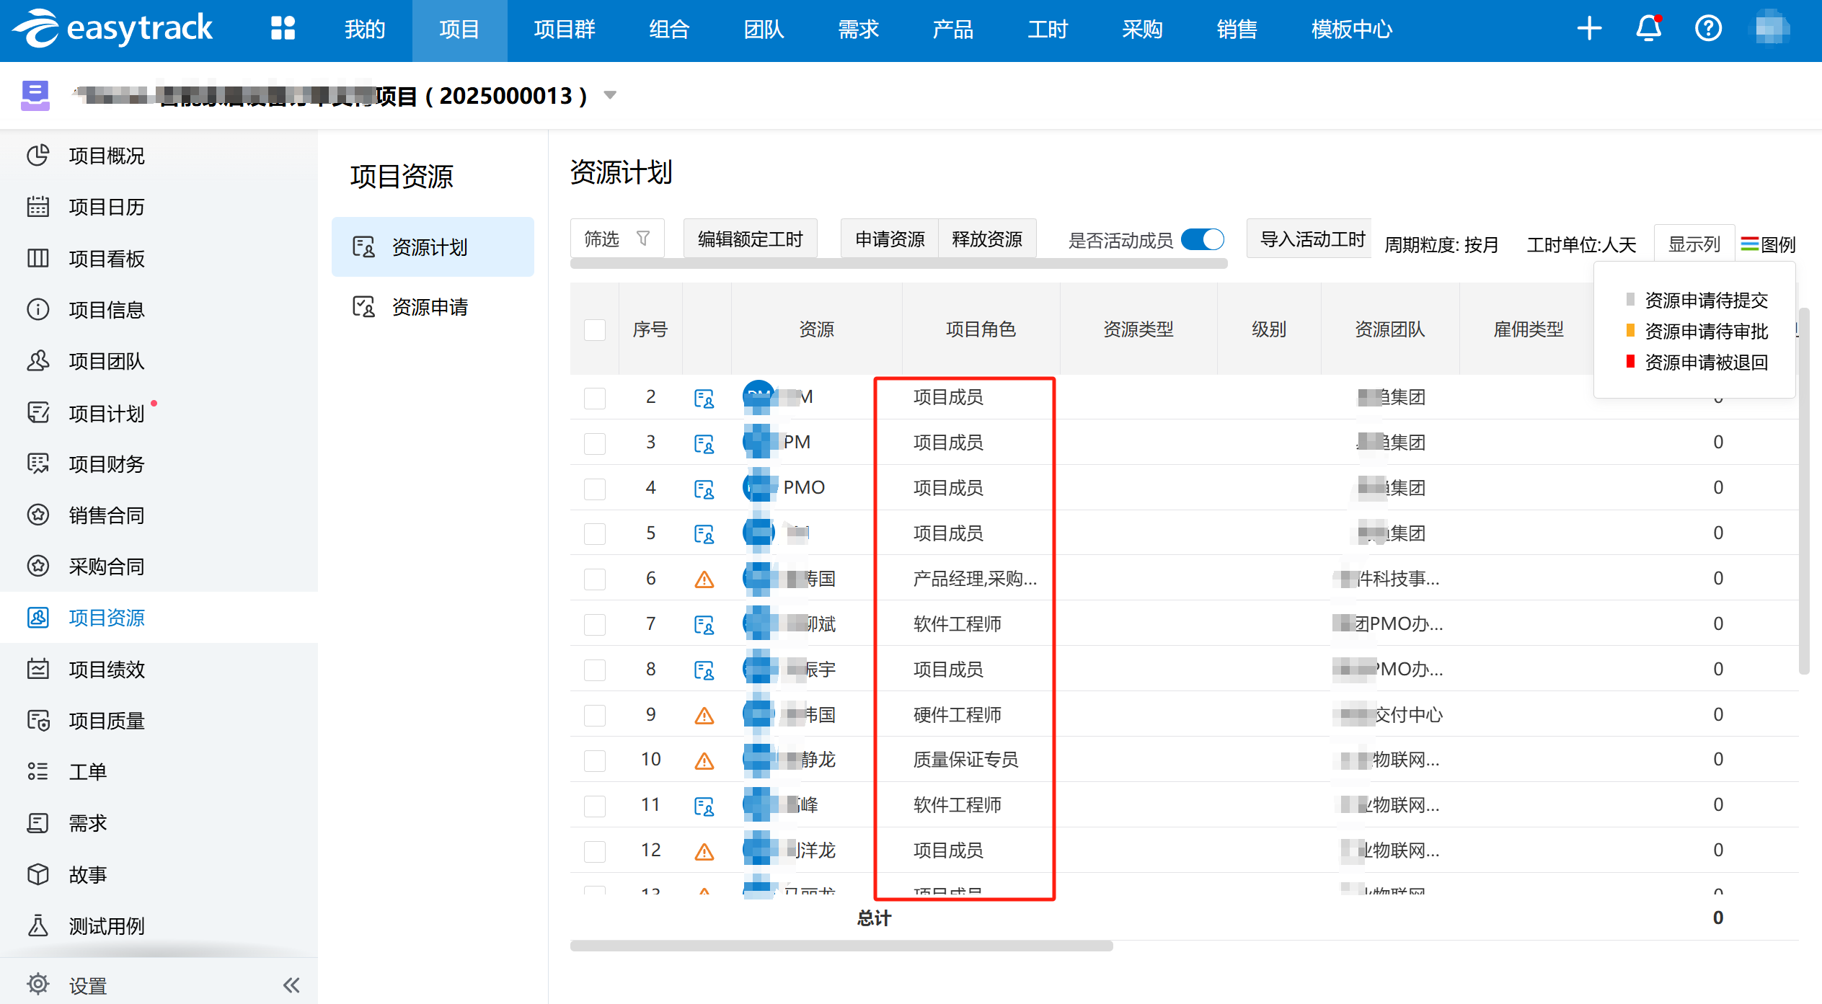Check the select-all header checkbox
The height and width of the screenshot is (1004, 1822).
(x=595, y=330)
